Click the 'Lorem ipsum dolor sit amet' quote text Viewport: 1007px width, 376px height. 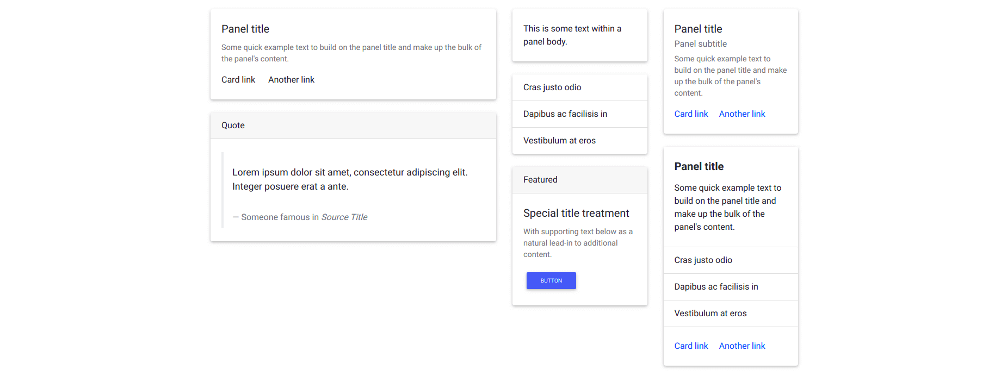click(350, 179)
